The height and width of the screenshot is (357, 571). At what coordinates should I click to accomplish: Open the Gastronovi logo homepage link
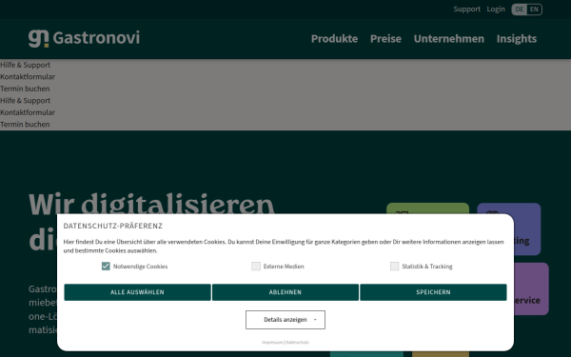click(x=84, y=38)
